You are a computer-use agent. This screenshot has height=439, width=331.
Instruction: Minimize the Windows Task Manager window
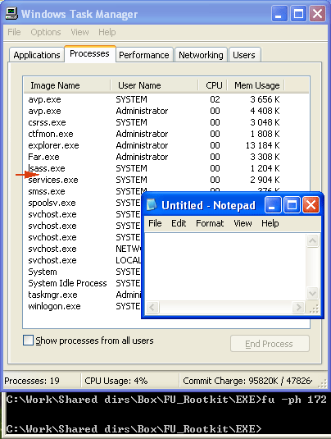point(279,13)
